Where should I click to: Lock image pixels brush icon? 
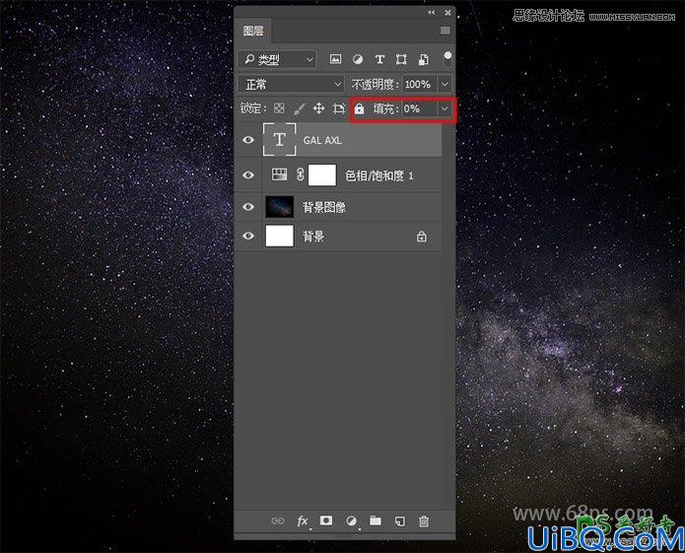pyautogui.click(x=299, y=108)
